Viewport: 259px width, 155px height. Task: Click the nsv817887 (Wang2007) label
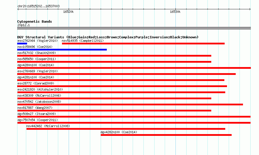tap(35, 108)
